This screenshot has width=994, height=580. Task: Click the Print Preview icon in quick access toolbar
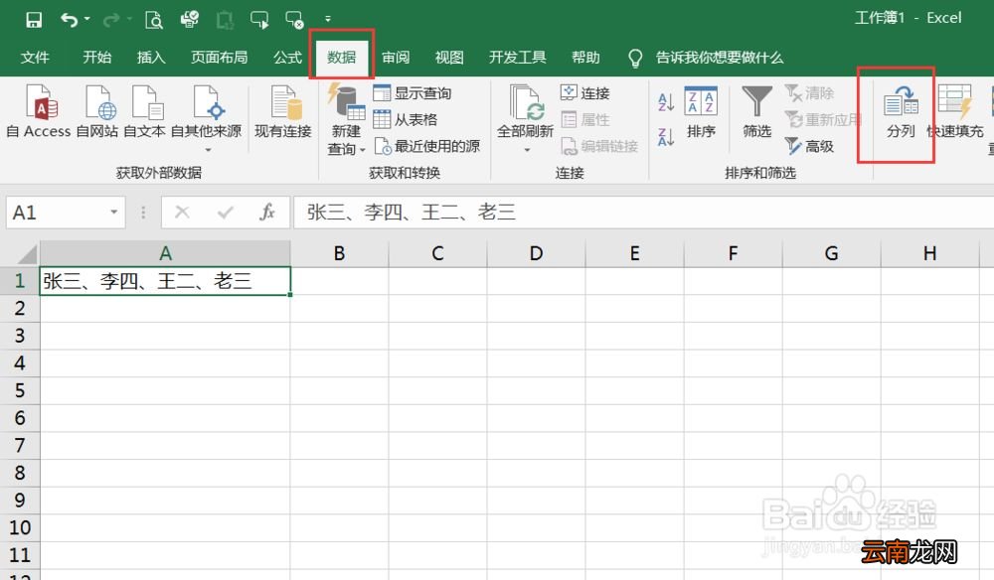[153, 20]
